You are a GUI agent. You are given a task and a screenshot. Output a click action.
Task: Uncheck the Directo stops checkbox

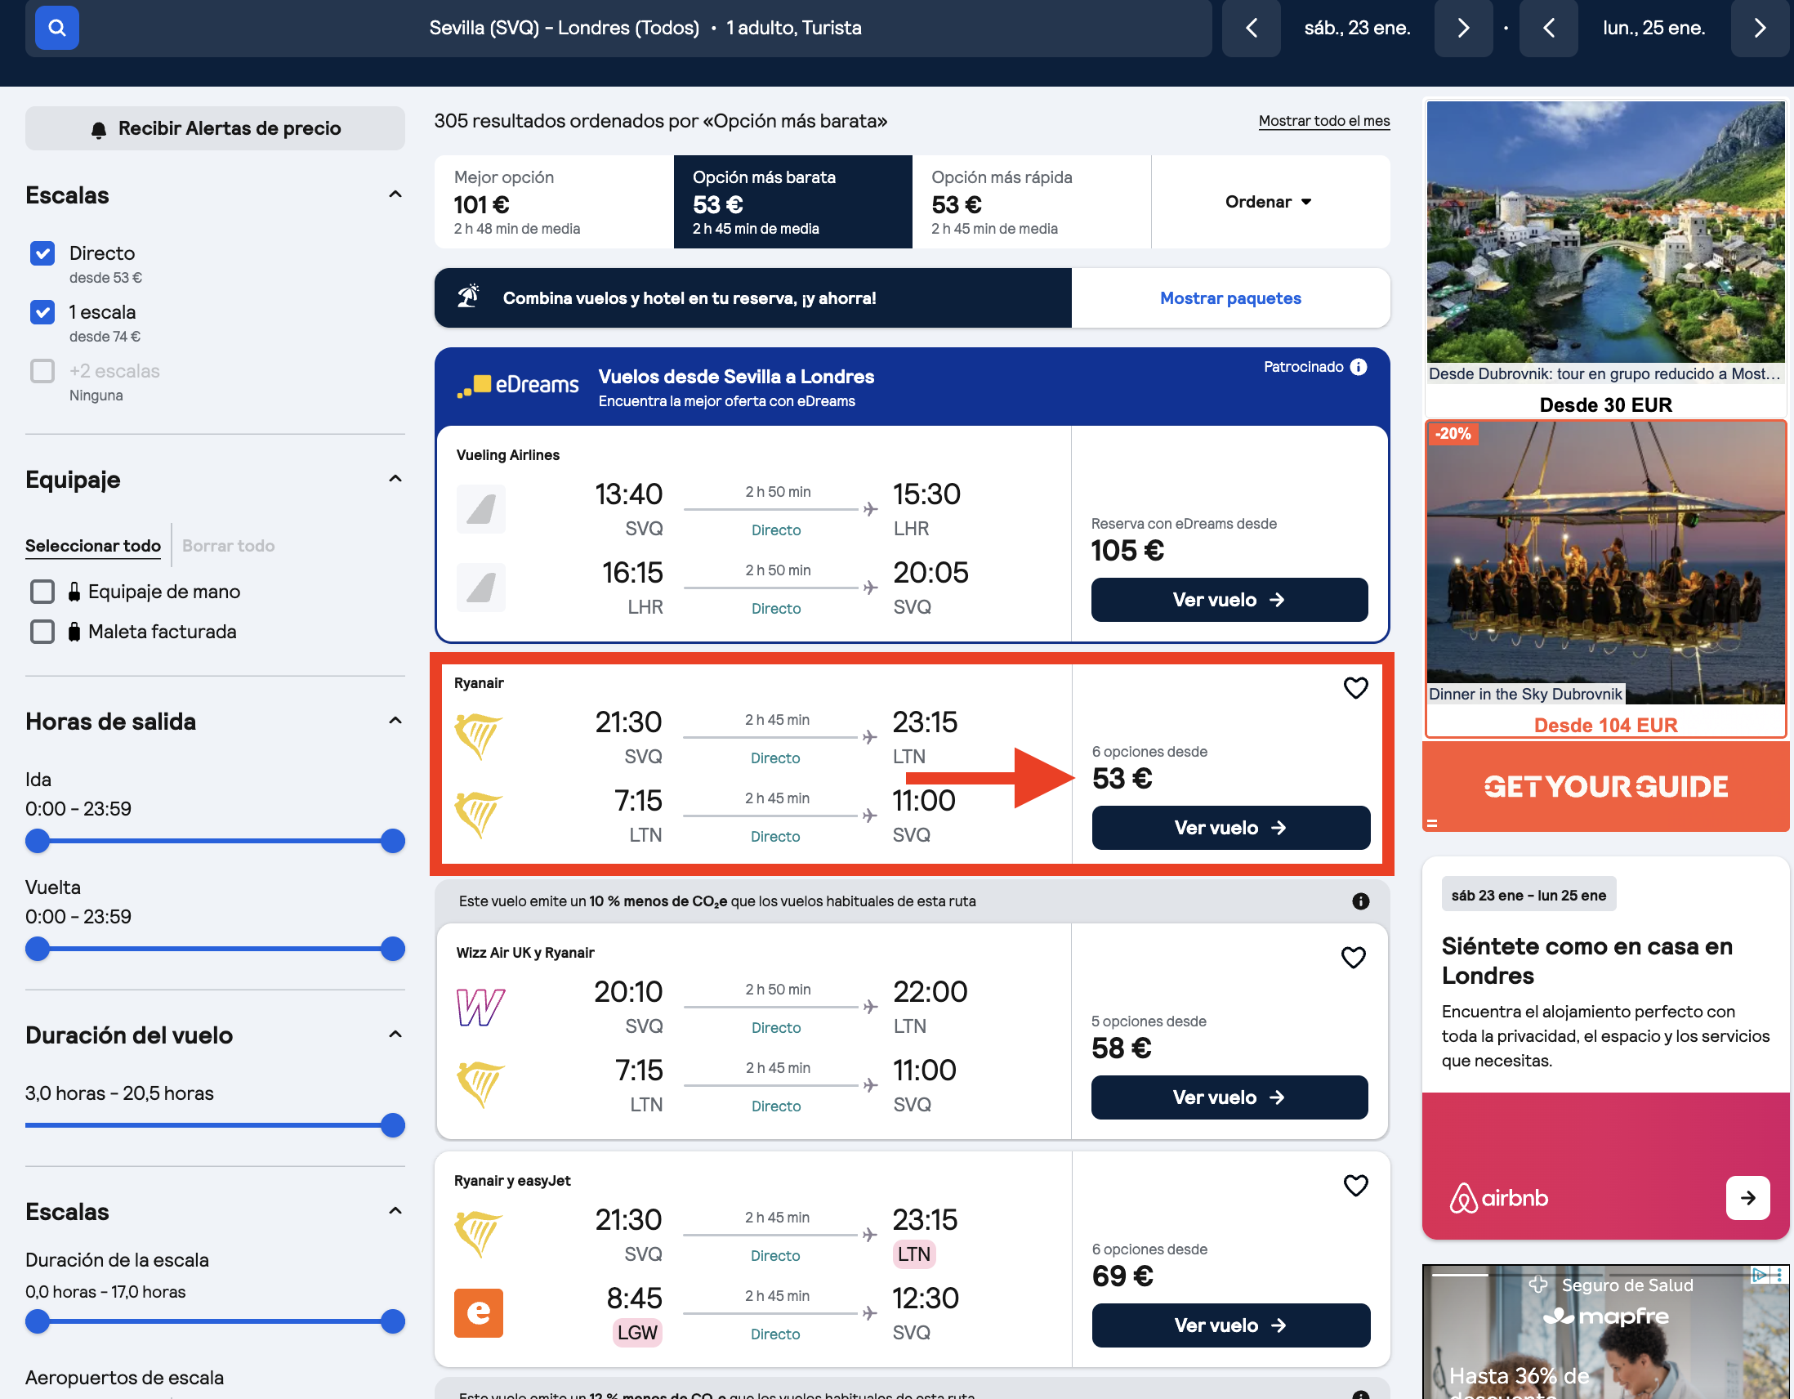[42, 253]
